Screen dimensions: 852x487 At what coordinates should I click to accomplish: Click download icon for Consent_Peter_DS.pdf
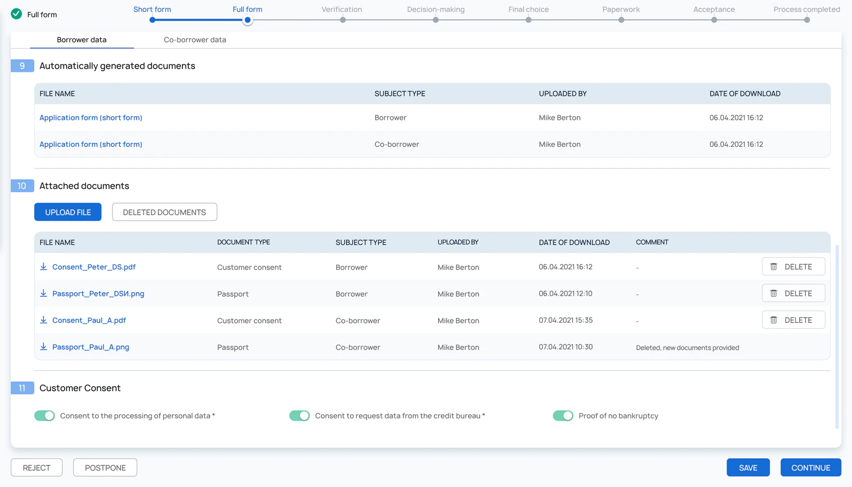[44, 267]
